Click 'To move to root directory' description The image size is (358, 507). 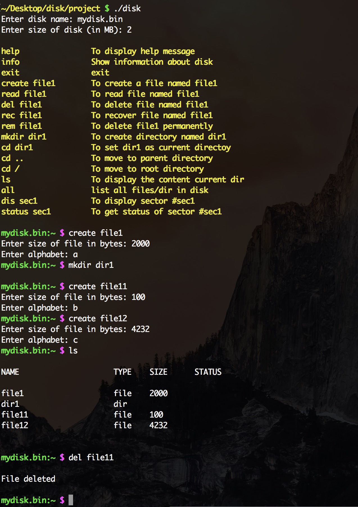point(148,169)
